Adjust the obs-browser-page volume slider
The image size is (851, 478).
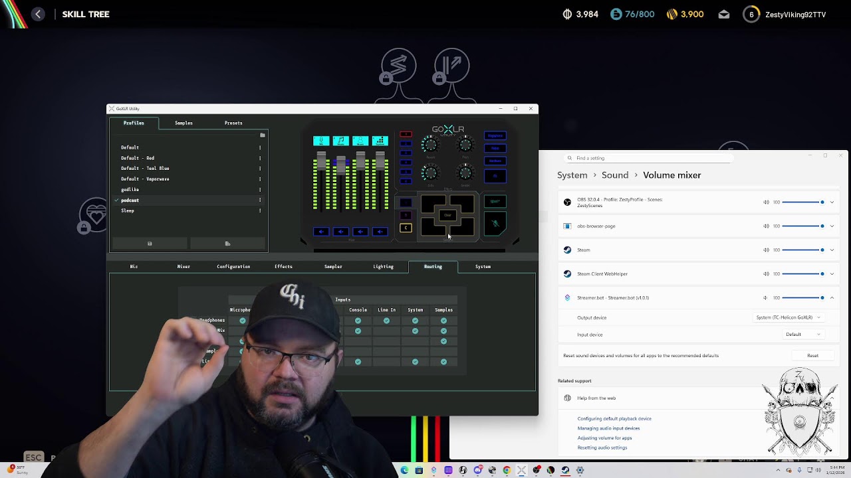pyautogui.click(x=802, y=226)
